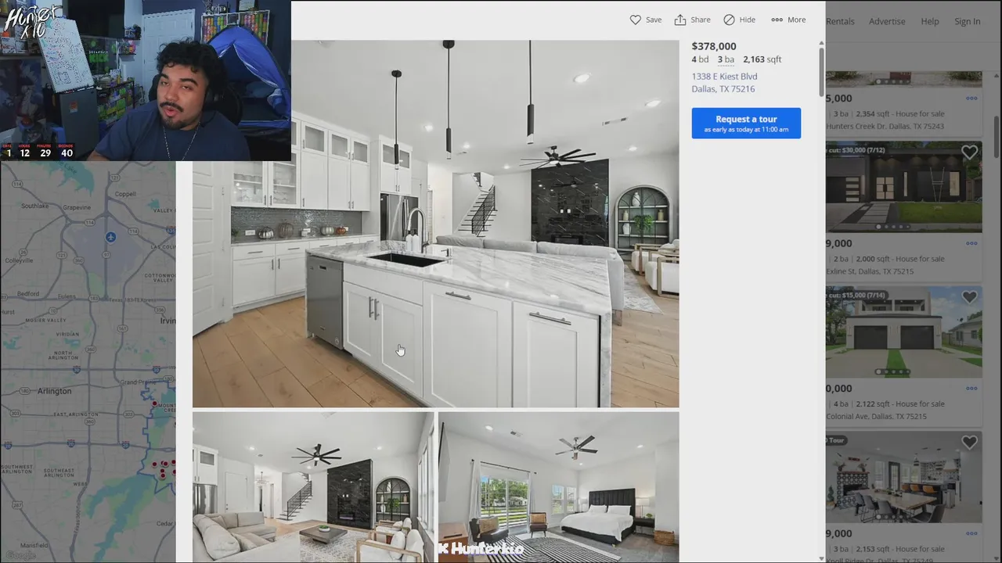The width and height of the screenshot is (1002, 563).
Task: Click the listing detail panel scrollbar
Action: pos(821,72)
